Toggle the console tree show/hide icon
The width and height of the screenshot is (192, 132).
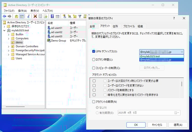point(22,16)
